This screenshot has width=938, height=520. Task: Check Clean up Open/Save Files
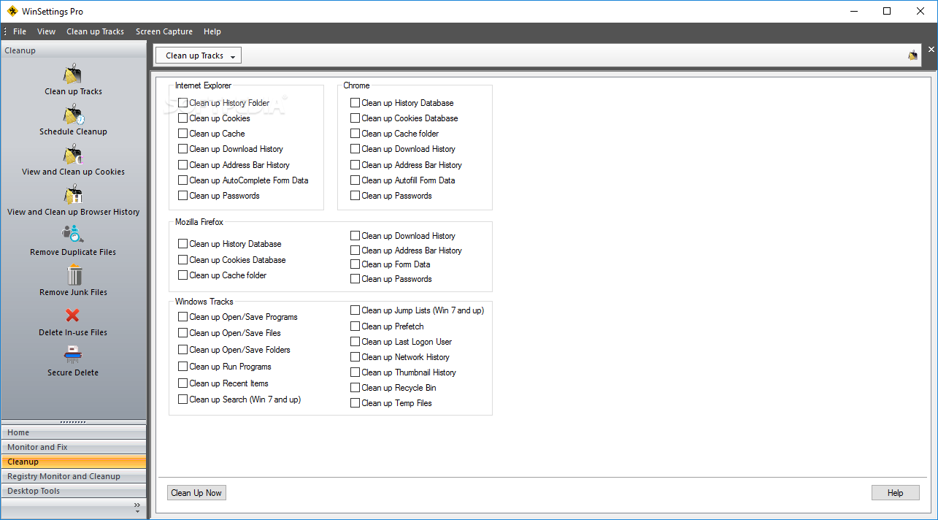182,333
